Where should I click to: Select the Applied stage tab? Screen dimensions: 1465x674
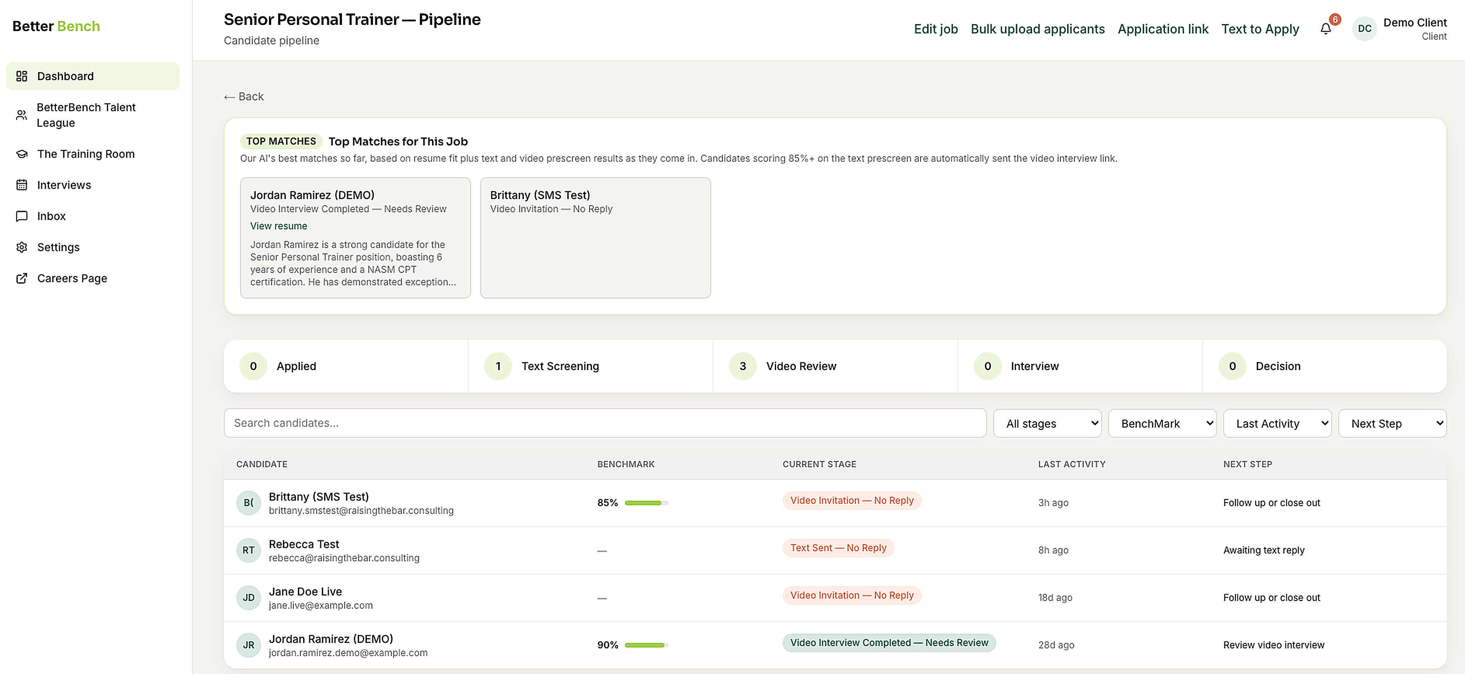click(346, 366)
